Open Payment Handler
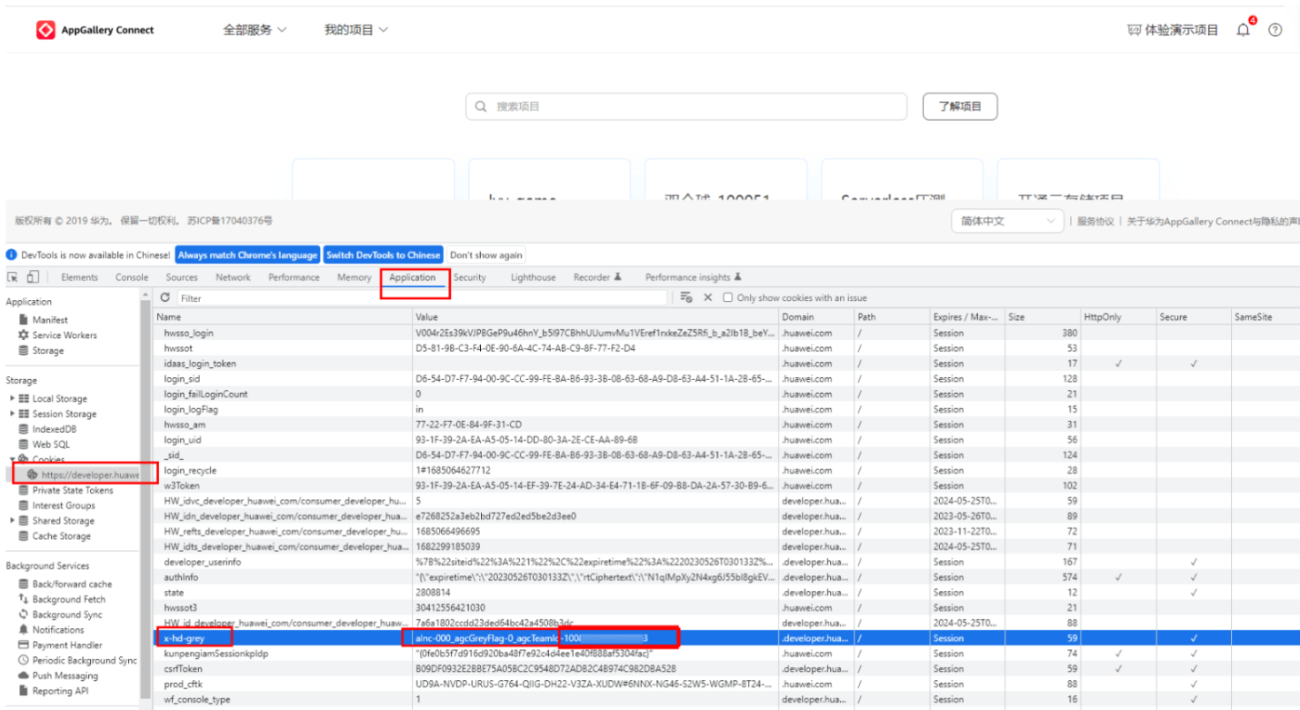Screen dimensions: 1300x710 (60, 645)
